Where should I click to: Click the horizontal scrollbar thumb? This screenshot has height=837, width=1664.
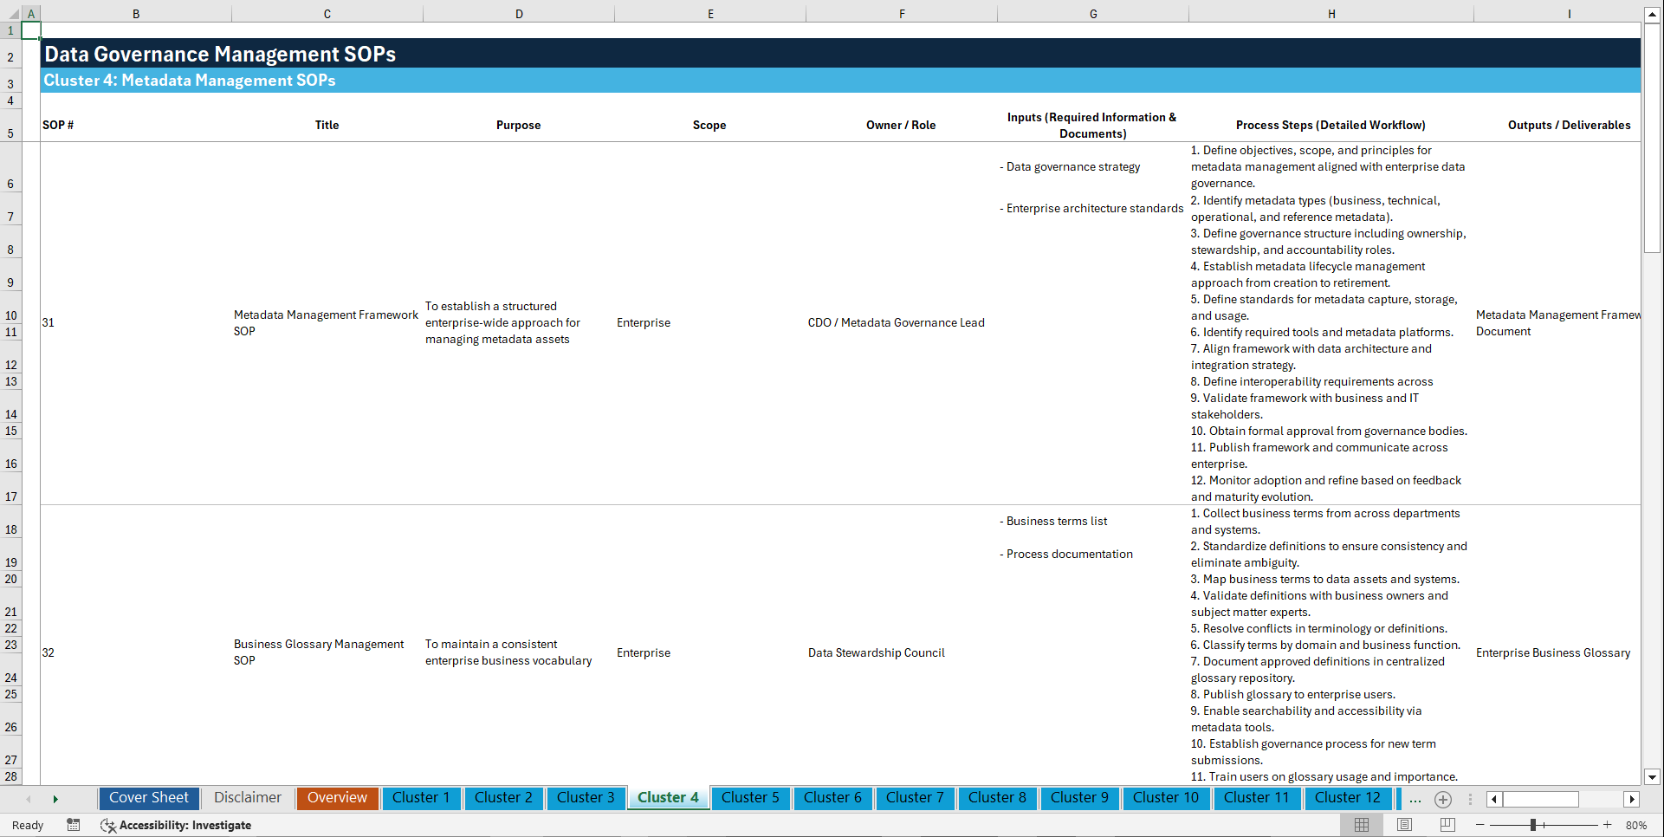[x=1541, y=799]
